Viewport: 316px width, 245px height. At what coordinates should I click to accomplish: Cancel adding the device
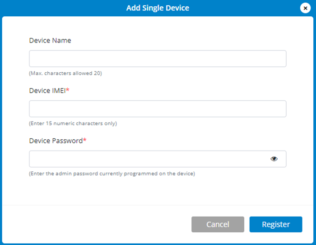click(218, 224)
